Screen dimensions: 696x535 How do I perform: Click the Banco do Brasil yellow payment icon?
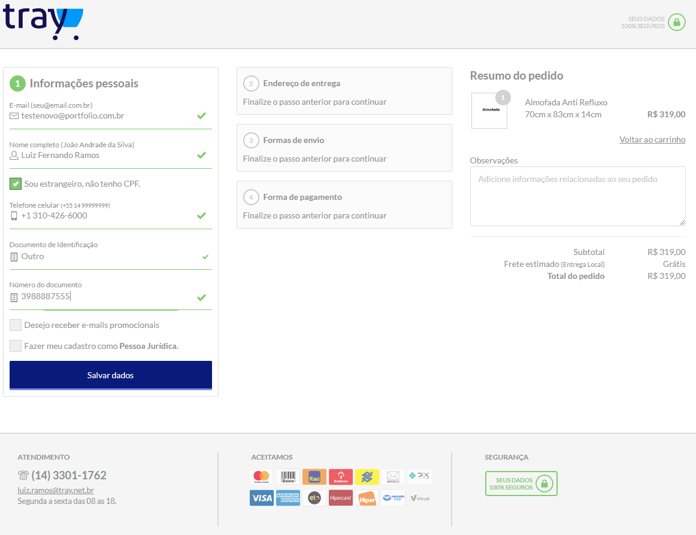click(x=367, y=477)
